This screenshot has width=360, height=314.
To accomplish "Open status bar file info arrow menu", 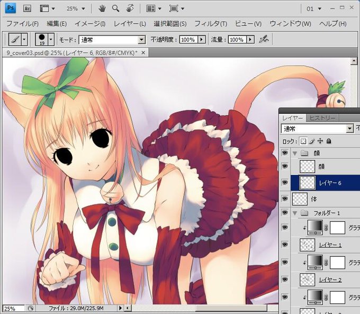I will coord(120,308).
